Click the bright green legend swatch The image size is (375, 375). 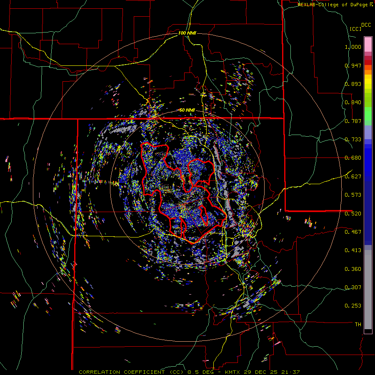368,114
